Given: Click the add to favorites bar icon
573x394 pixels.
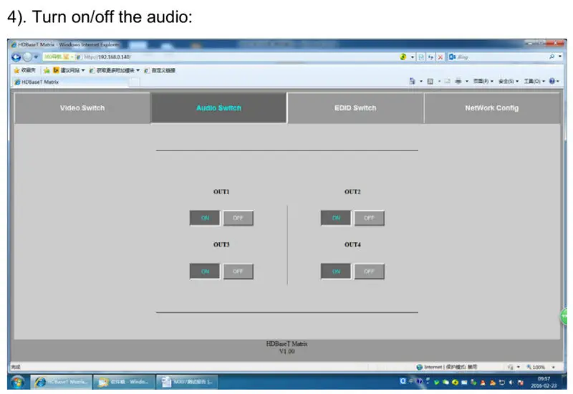Looking at the screenshot, I should (47, 70).
